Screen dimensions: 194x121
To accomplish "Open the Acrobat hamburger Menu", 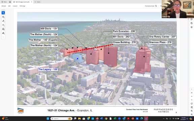I will [x=4, y=2].
